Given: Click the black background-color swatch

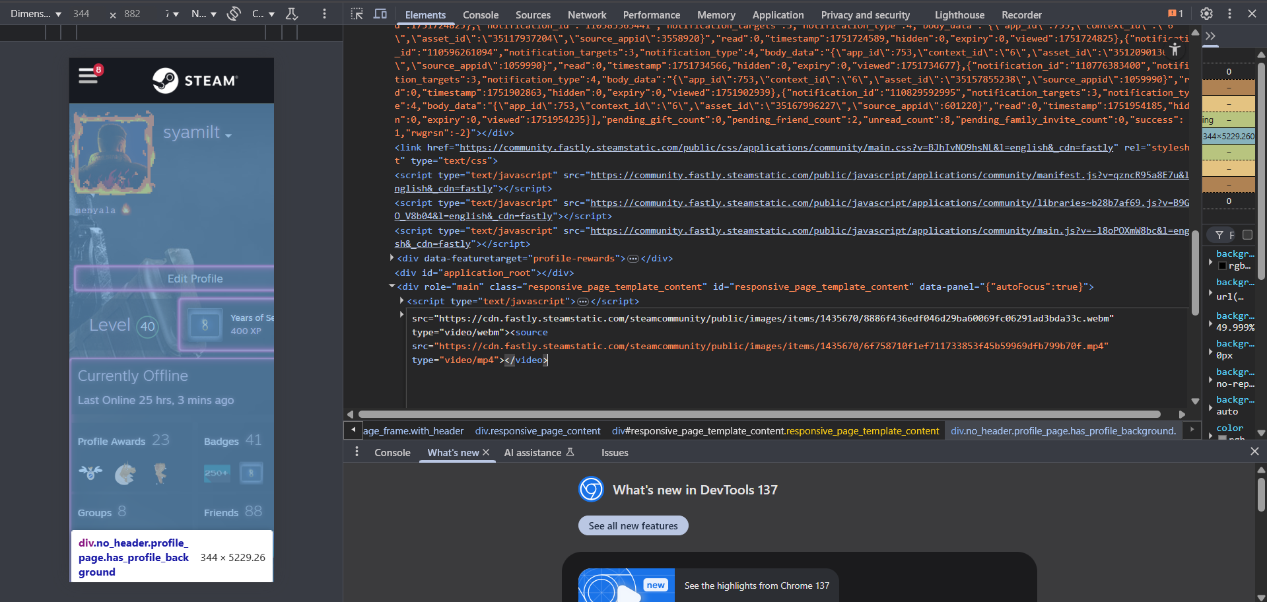Looking at the screenshot, I should 1222,266.
